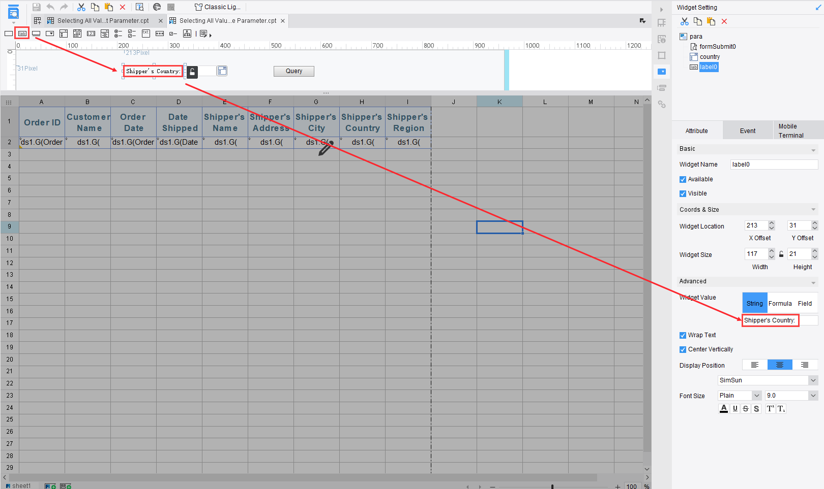
Task: Switch Widget Value to Formula
Action: point(780,303)
